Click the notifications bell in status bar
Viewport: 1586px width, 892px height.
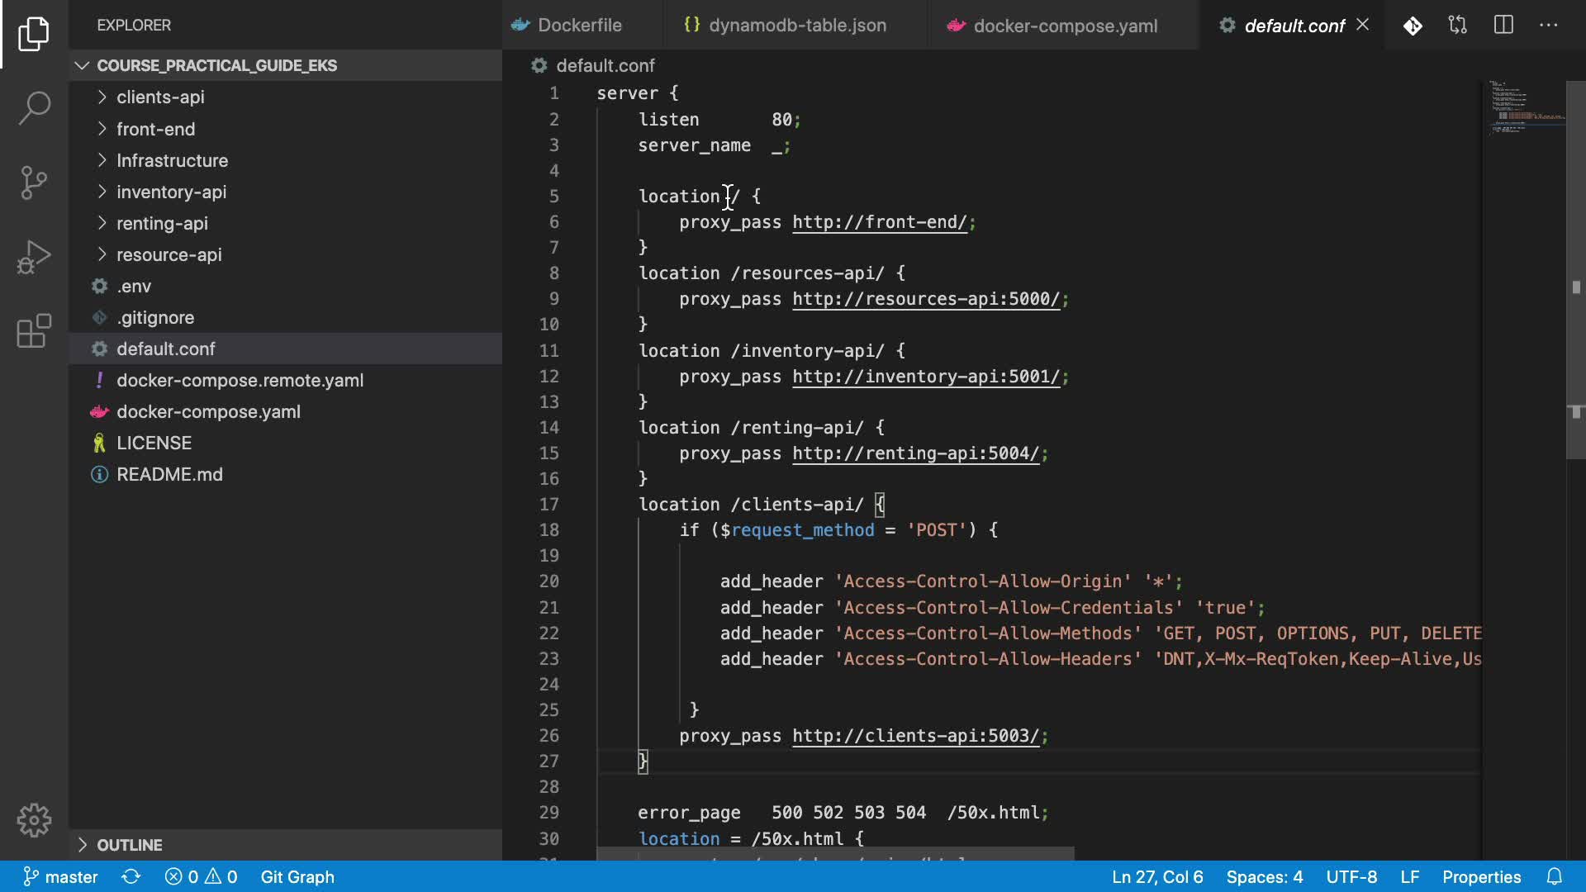pos(1554,876)
